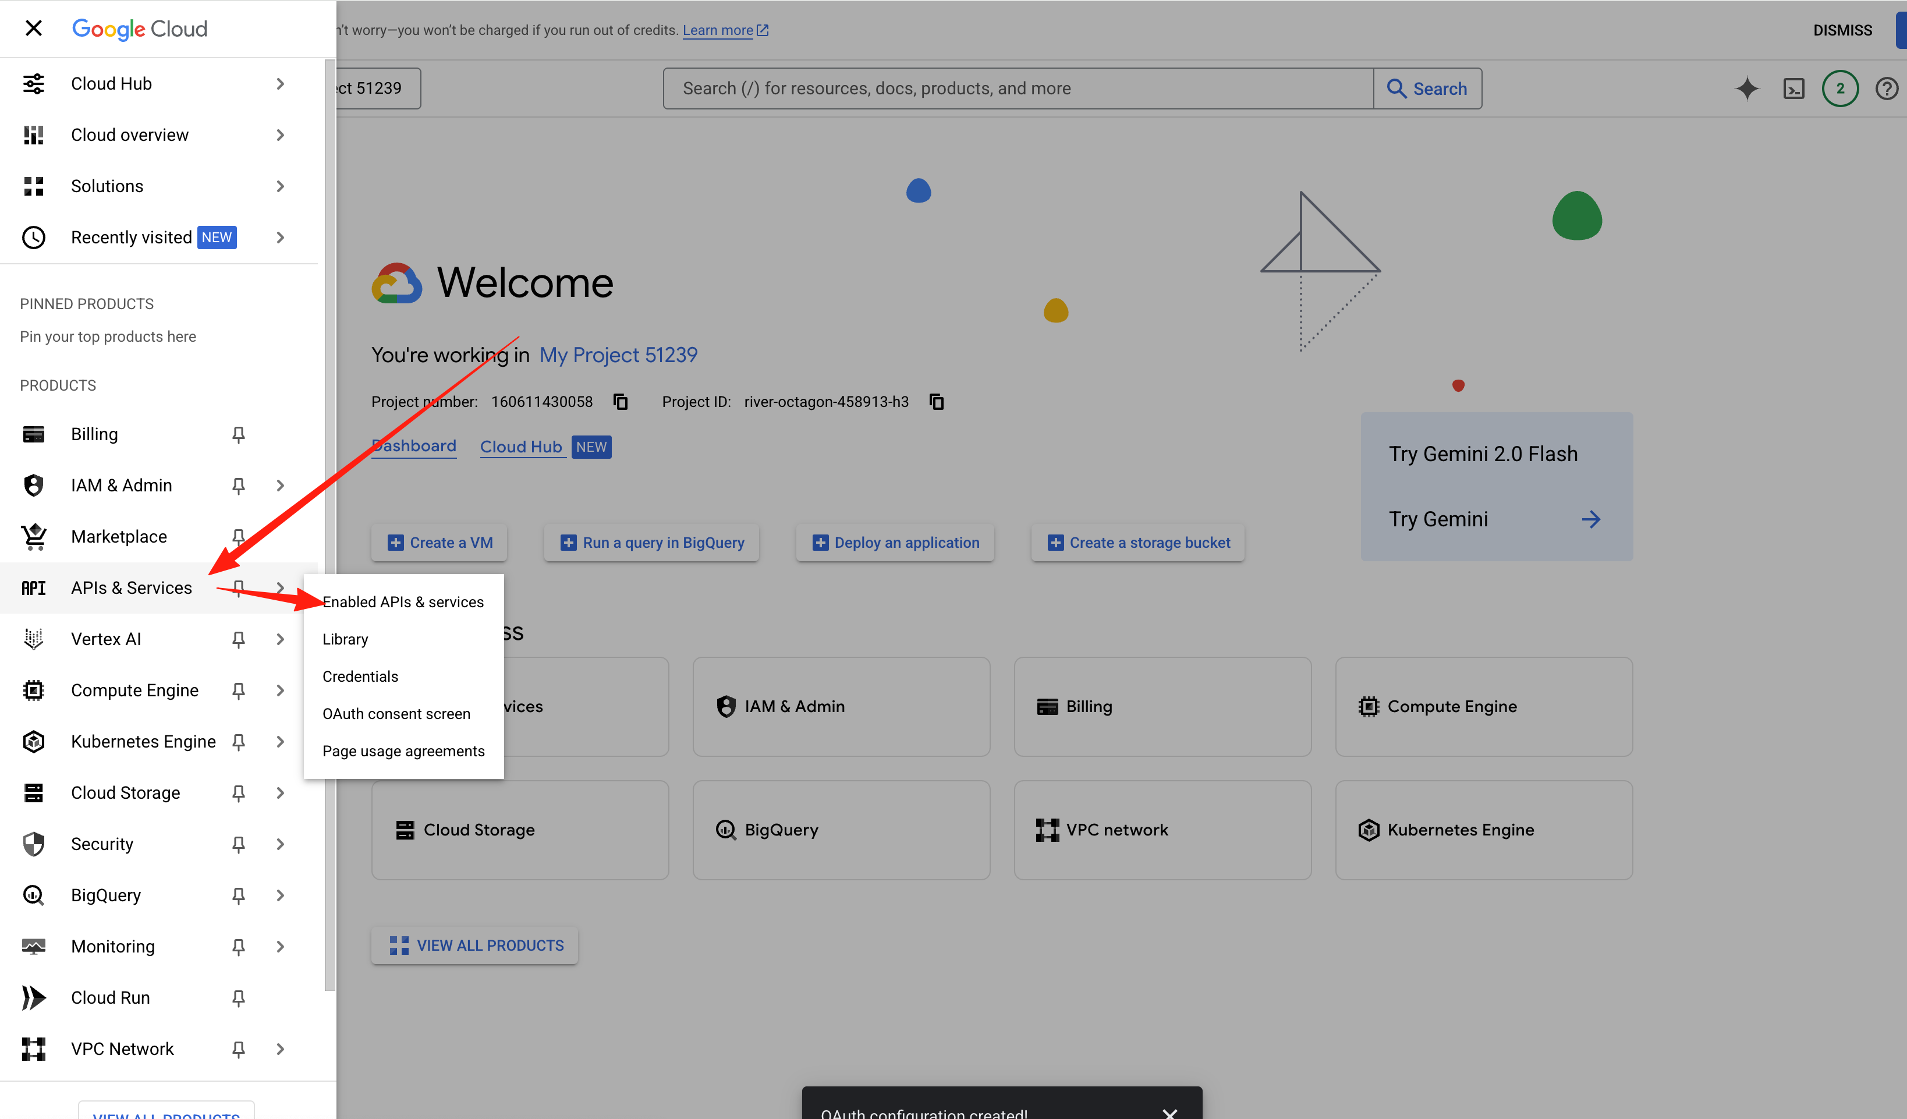Image resolution: width=1907 pixels, height=1119 pixels.
Task: Click the VPC Network icon in sidebar
Action: tap(33, 1049)
